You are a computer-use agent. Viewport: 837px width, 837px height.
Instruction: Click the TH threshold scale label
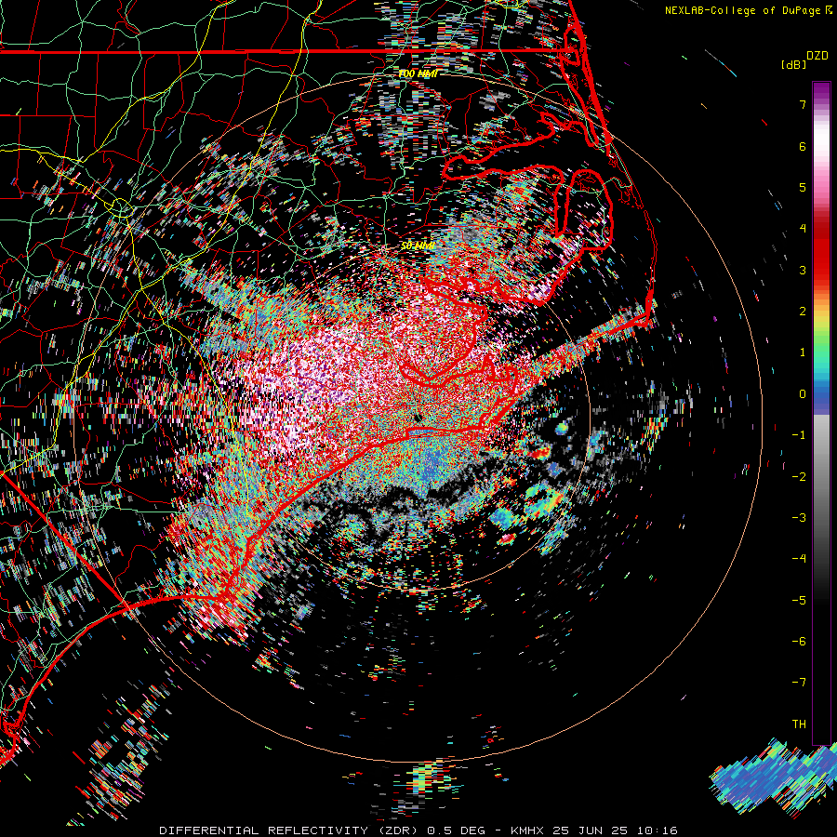point(799,724)
